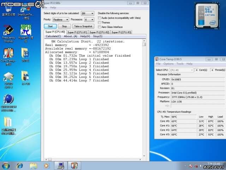This screenshot has height=170, width=226.
Task: Click the Core Temp title bar icon
Action: (x=157, y=59)
